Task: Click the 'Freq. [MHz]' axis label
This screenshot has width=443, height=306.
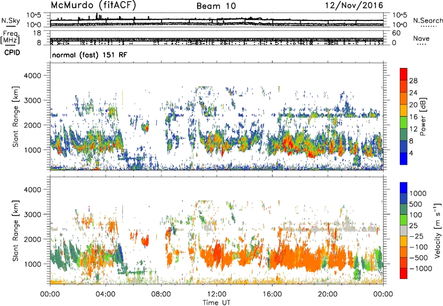Action: 10,38
